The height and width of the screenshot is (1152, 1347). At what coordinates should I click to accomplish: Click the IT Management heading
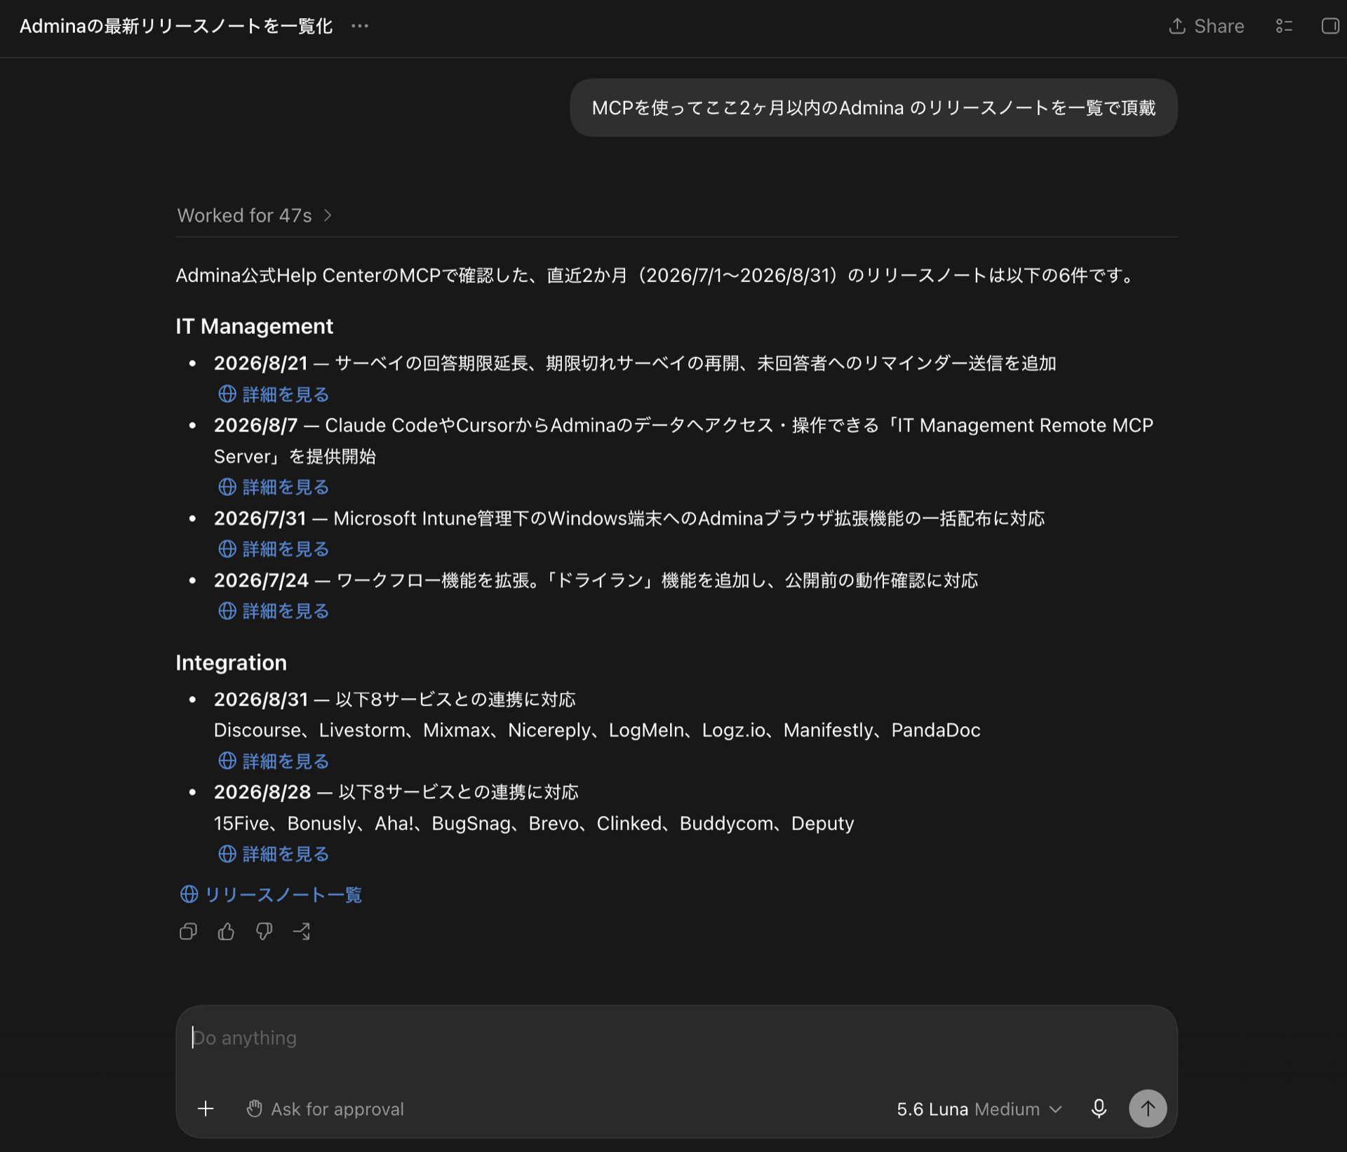[x=254, y=326]
